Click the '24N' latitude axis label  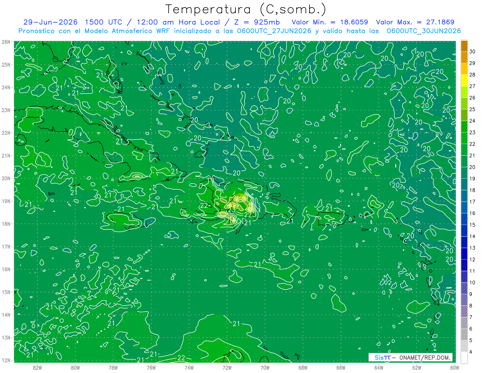[x=6, y=87]
